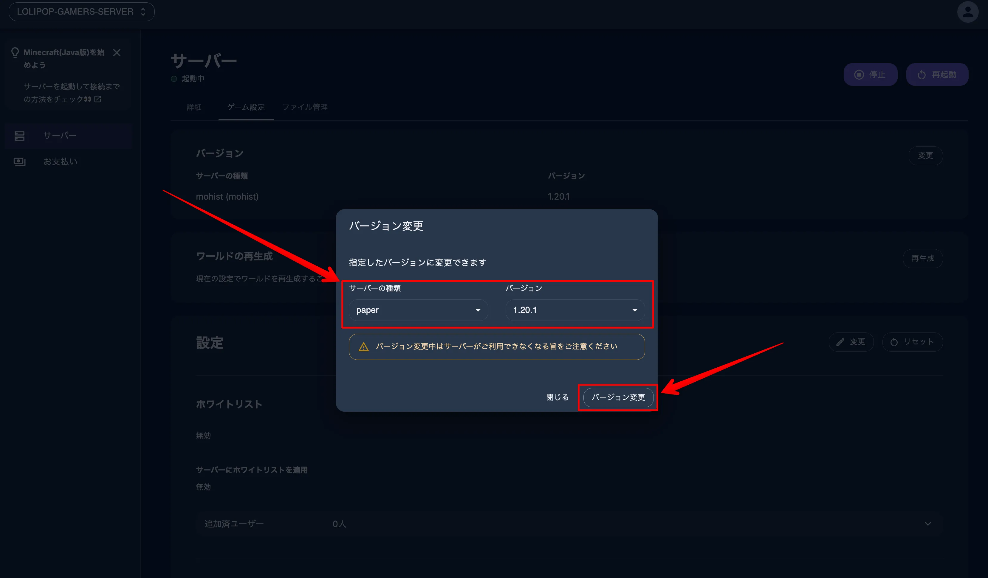Click the 0人 user count text
Screen dimensions: 988x578
339,523
